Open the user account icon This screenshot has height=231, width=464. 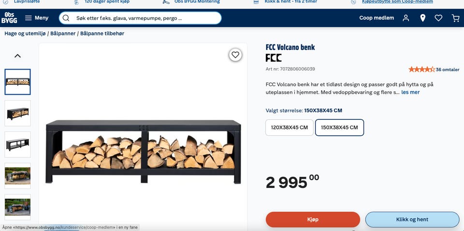coord(406,18)
